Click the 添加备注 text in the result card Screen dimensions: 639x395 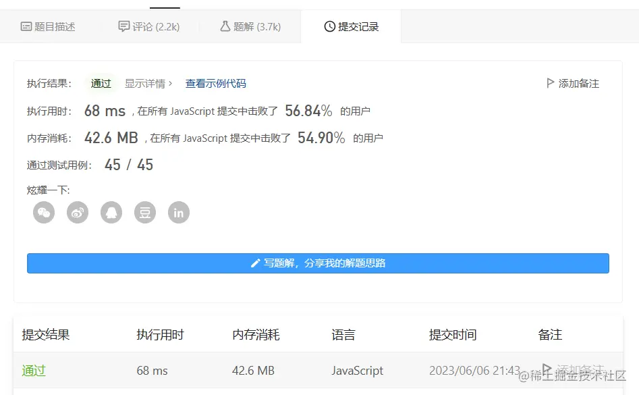[x=579, y=84]
